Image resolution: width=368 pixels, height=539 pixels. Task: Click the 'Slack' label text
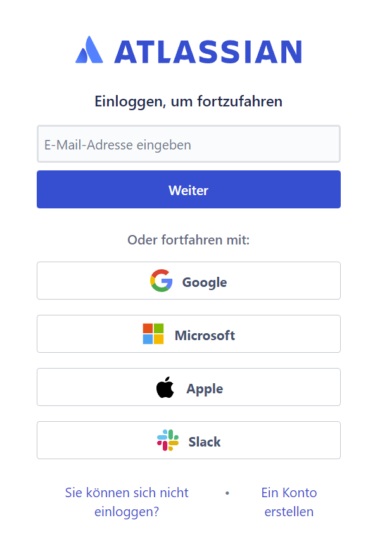pos(205,442)
